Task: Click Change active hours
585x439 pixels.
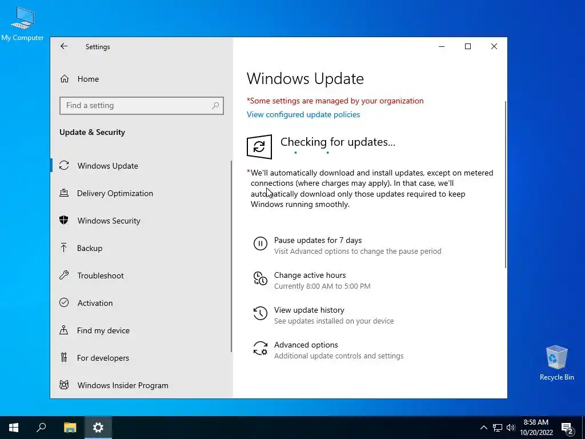Action: (310, 275)
